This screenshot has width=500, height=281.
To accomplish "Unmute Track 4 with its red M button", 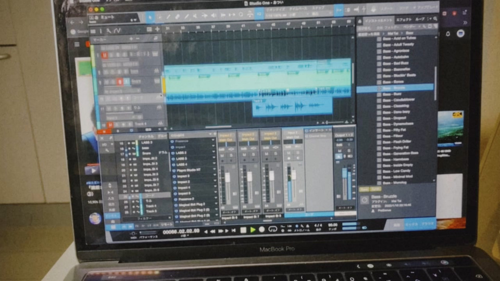I will click(x=110, y=124).
